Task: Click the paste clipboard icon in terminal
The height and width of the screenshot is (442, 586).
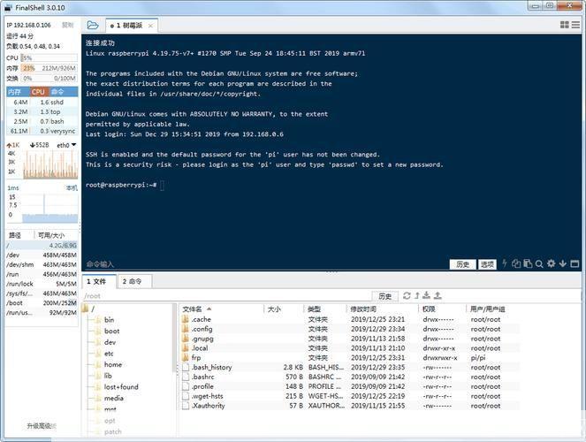Action: (x=528, y=263)
